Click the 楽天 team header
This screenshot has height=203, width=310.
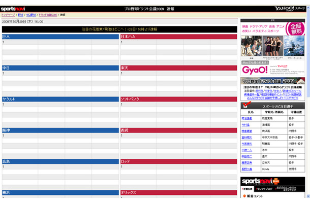click(179, 68)
